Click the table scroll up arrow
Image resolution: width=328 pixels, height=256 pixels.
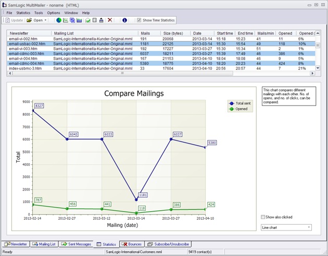pos(318,33)
